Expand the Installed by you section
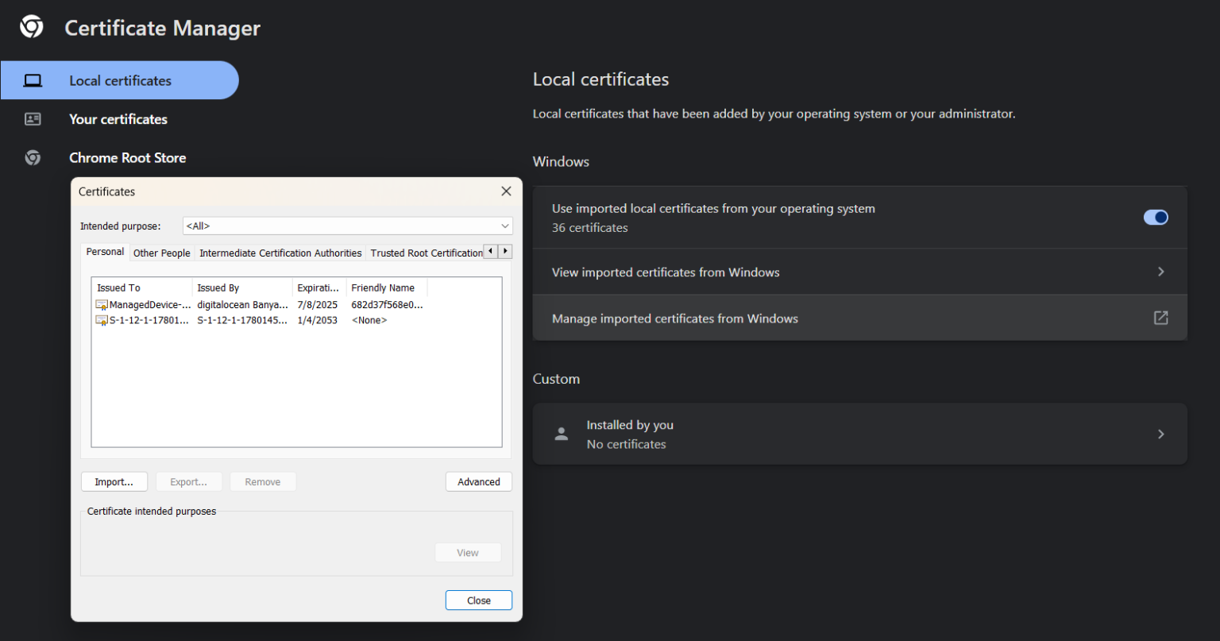 (x=1160, y=434)
